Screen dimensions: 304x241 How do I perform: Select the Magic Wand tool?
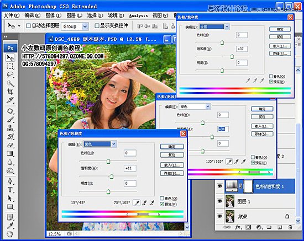10,83
